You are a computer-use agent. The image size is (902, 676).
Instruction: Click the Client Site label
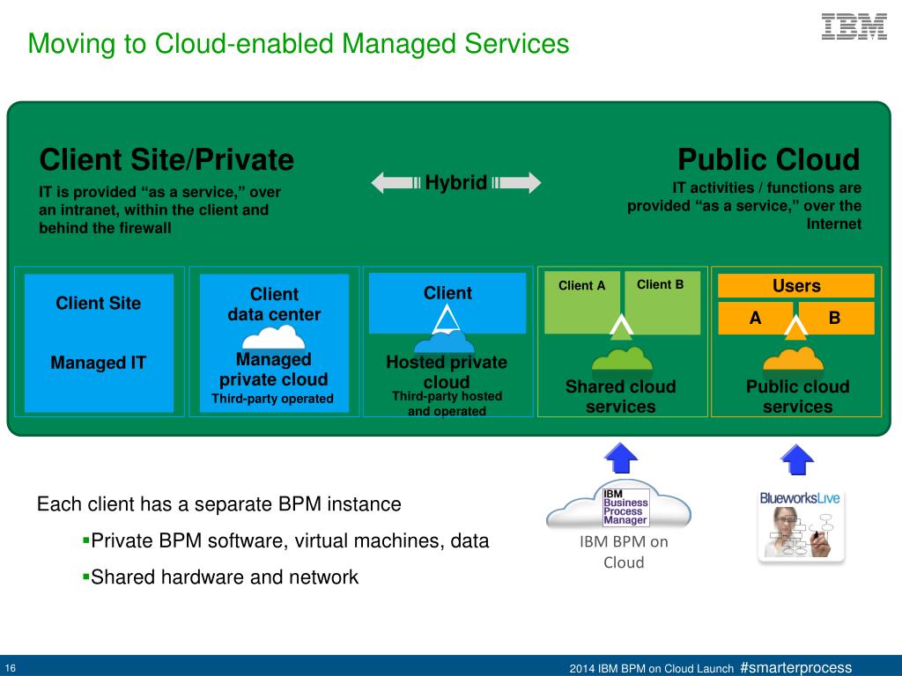99,303
